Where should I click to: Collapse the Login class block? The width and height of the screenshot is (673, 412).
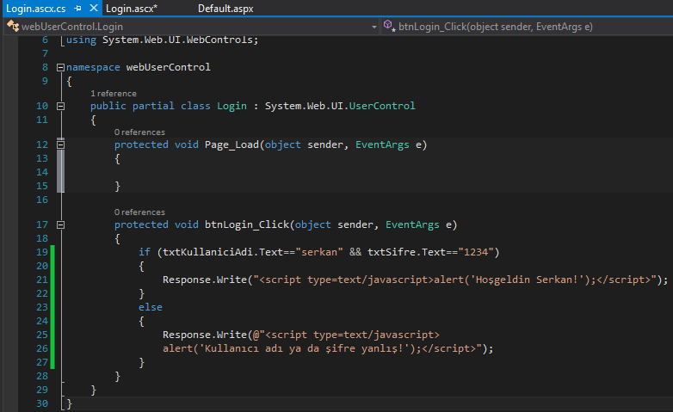point(60,106)
